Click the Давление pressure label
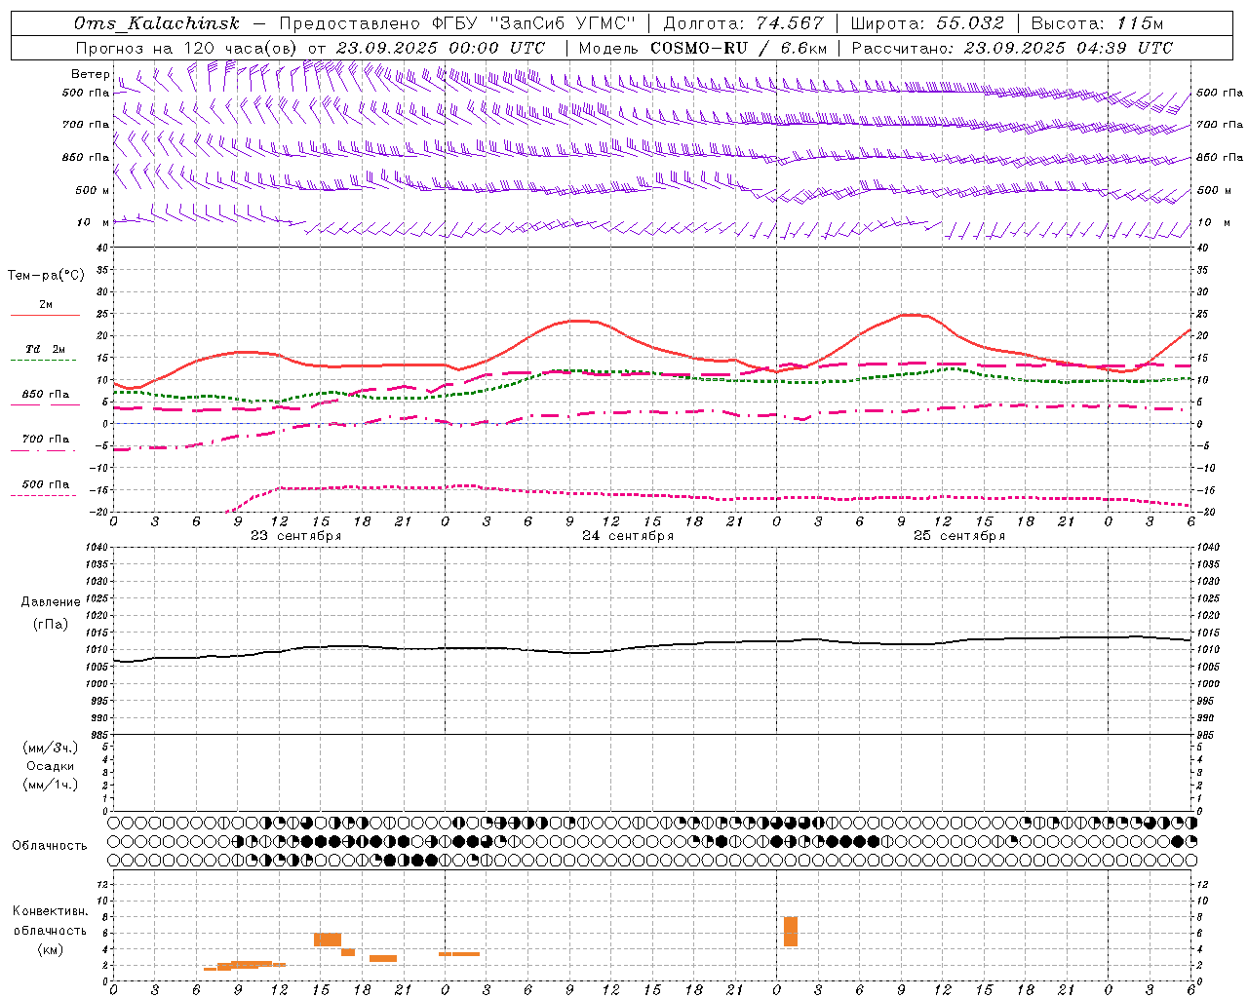This screenshot has height=998, width=1248. [x=50, y=602]
